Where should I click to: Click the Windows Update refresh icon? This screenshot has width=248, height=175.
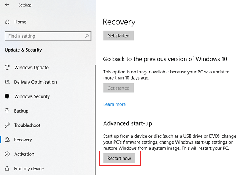tap(7, 68)
